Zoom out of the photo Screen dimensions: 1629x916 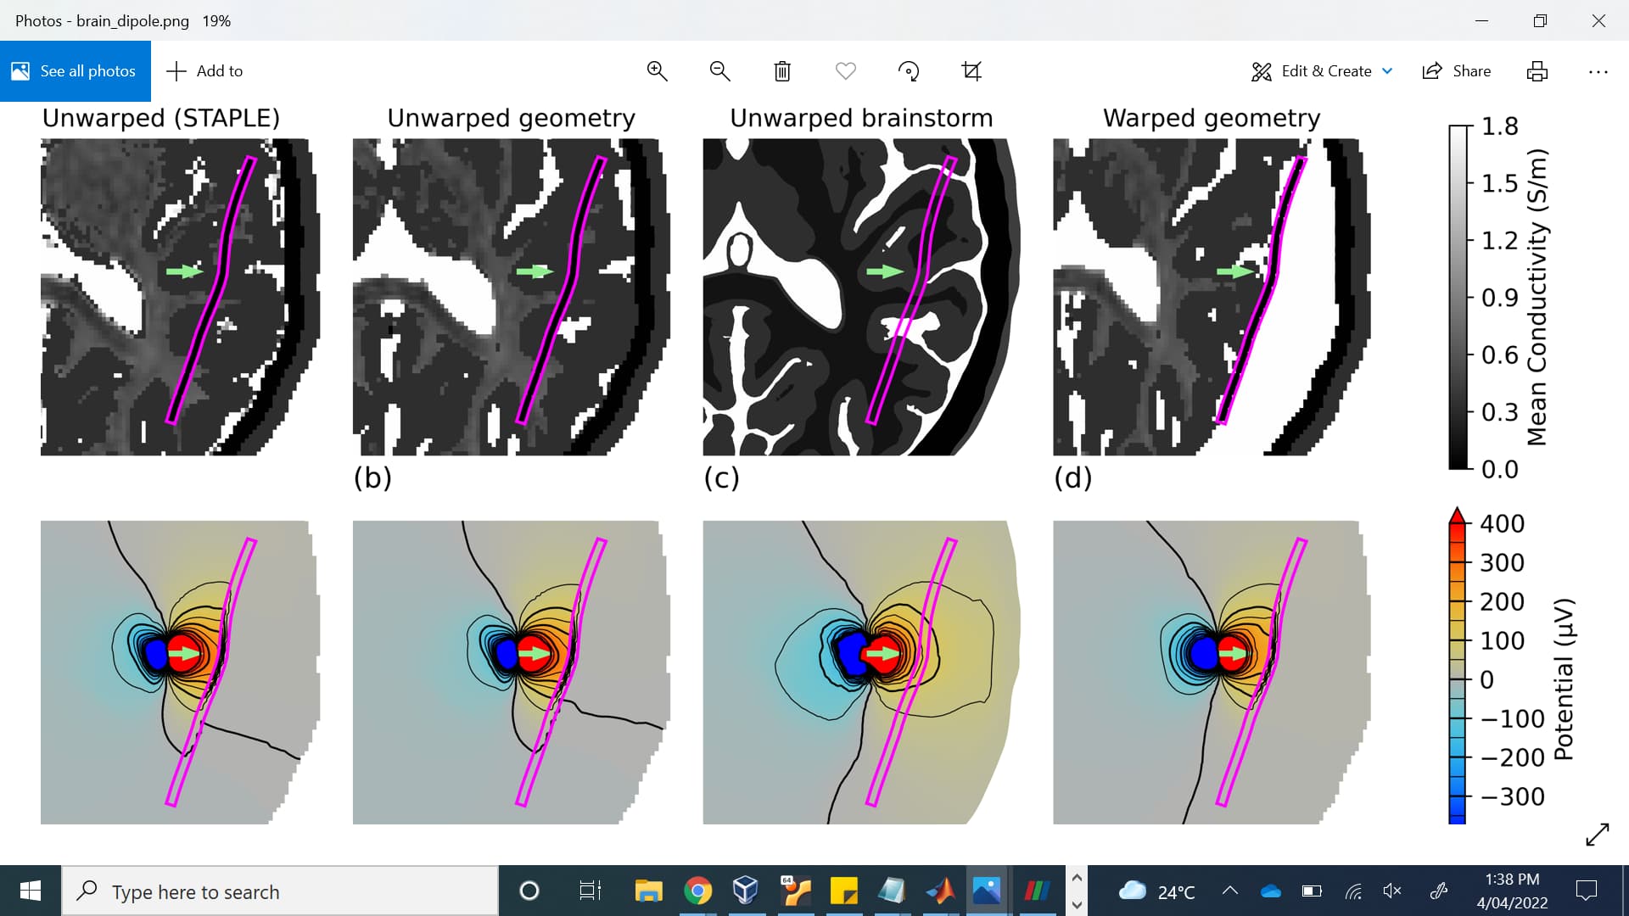(x=719, y=71)
